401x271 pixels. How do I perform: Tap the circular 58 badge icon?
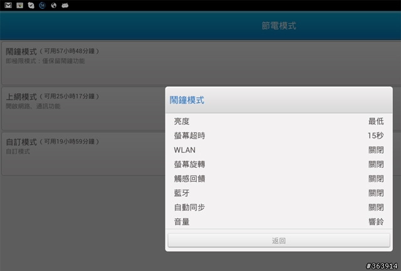pyautogui.click(x=42, y=5)
